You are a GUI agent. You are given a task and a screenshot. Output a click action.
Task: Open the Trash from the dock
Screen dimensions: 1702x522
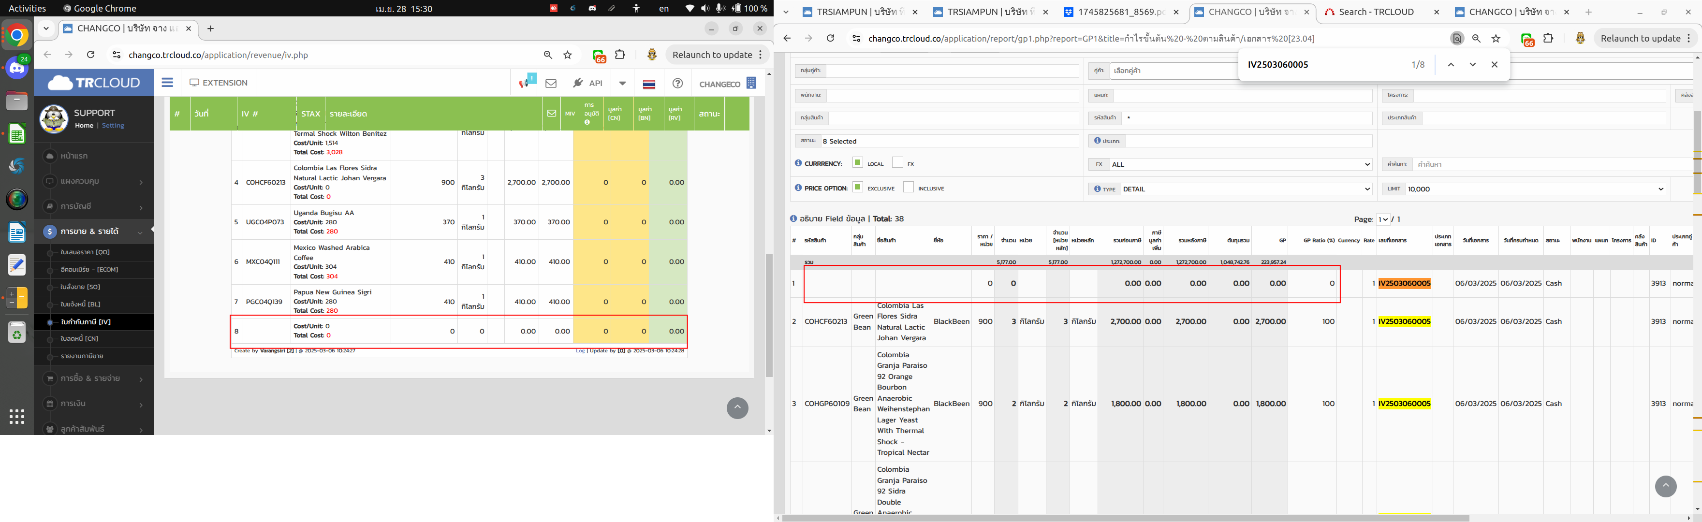17,333
